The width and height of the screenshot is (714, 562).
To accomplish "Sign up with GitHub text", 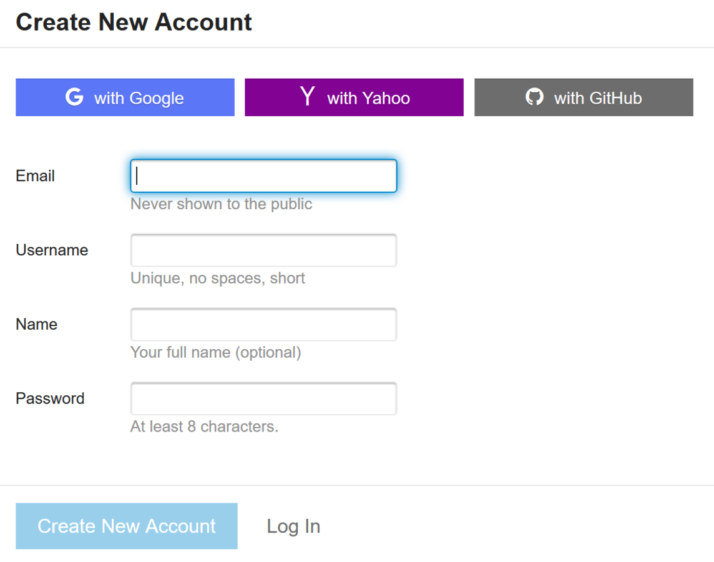I will pos(598,98).
